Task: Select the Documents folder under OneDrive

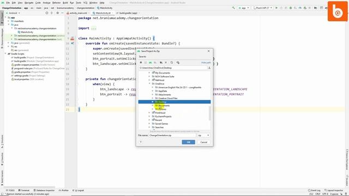Action: pos(164,106)
